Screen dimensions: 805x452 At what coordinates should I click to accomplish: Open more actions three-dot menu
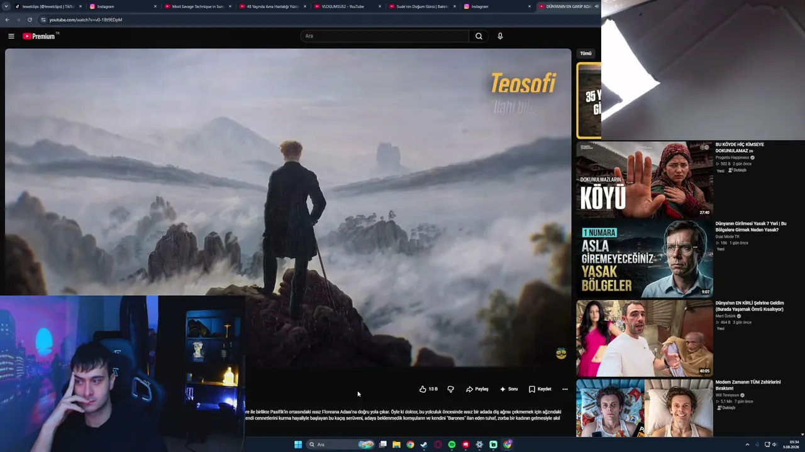coord(565,389)
